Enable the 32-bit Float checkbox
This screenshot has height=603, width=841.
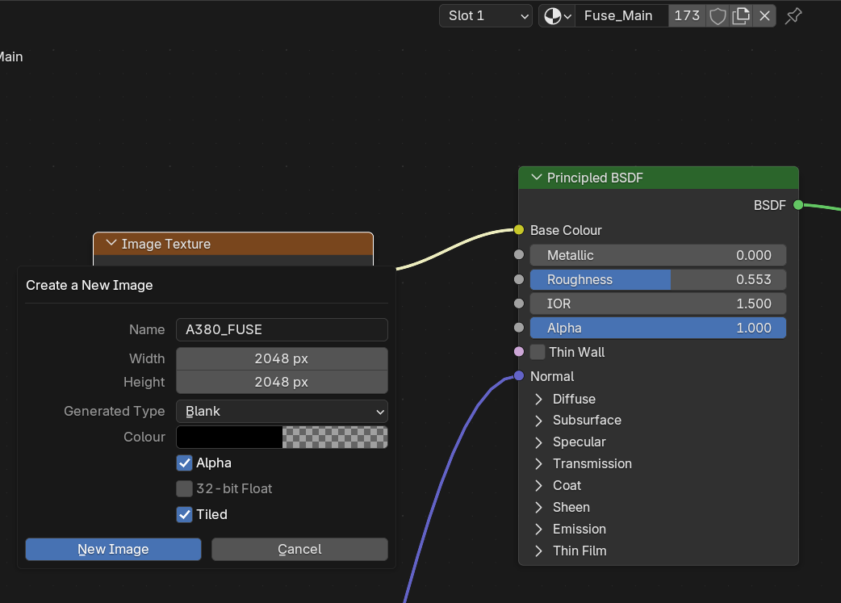coord(185,488)
